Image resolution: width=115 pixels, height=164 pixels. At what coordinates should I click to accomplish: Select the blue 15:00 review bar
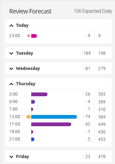tap(54, 117)
